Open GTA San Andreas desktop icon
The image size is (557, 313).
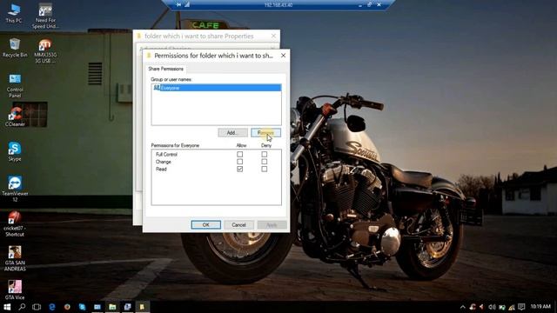pyautogui.click(x=15, y=258)
